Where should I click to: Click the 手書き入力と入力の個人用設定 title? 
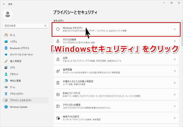coord(78,81)
